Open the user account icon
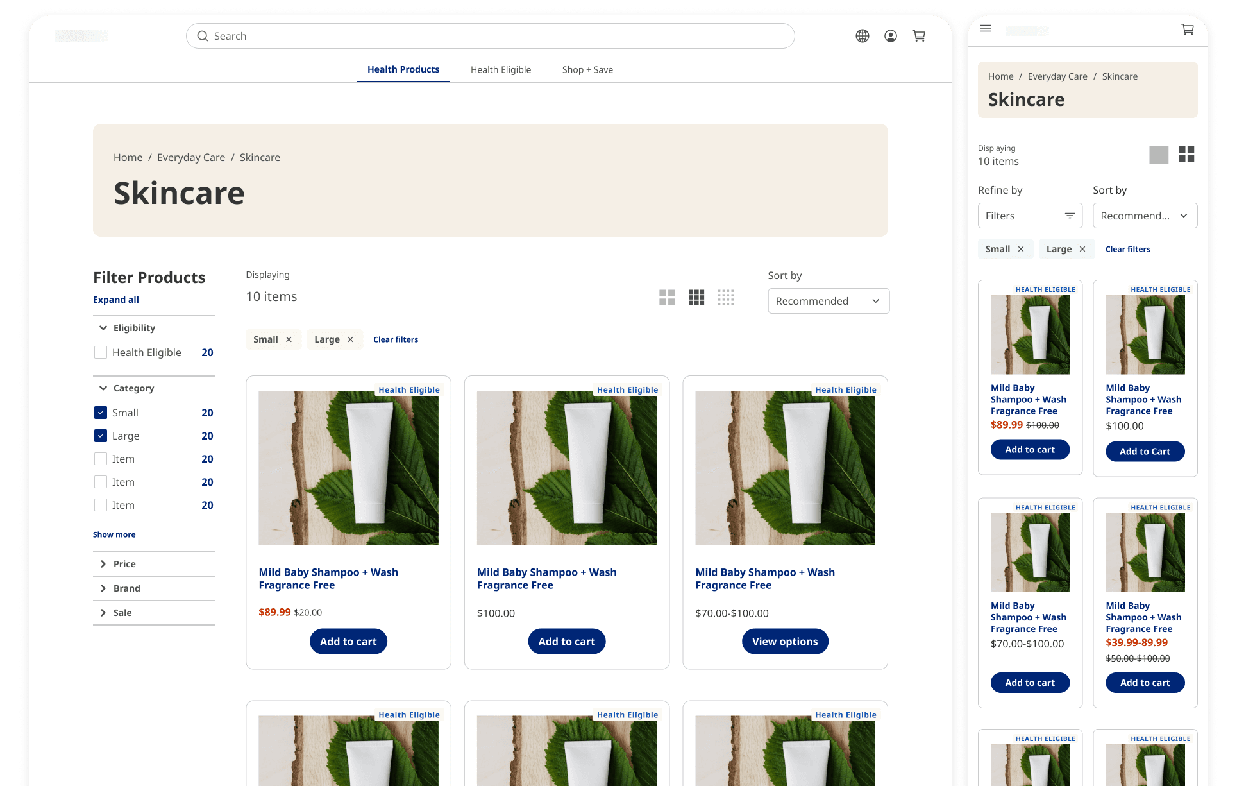 [x=890, y=36]
